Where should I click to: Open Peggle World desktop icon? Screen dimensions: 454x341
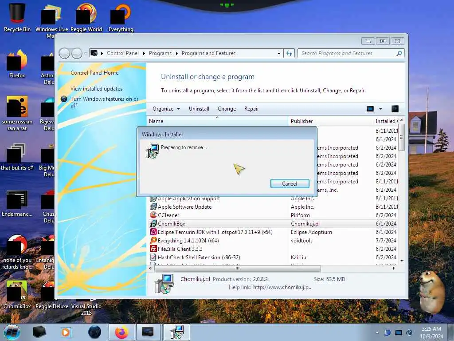pyautogui.click(x=86, y=17)
